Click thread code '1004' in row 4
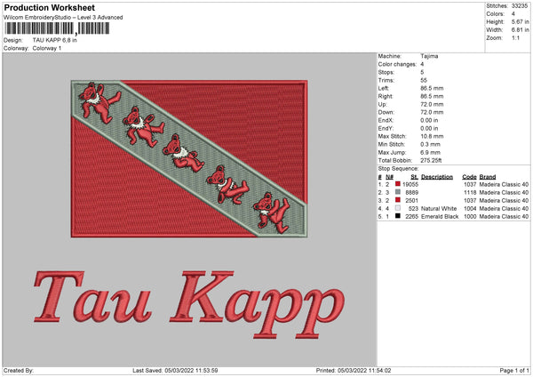Screen dimensions: 533x377 (470, 209)
